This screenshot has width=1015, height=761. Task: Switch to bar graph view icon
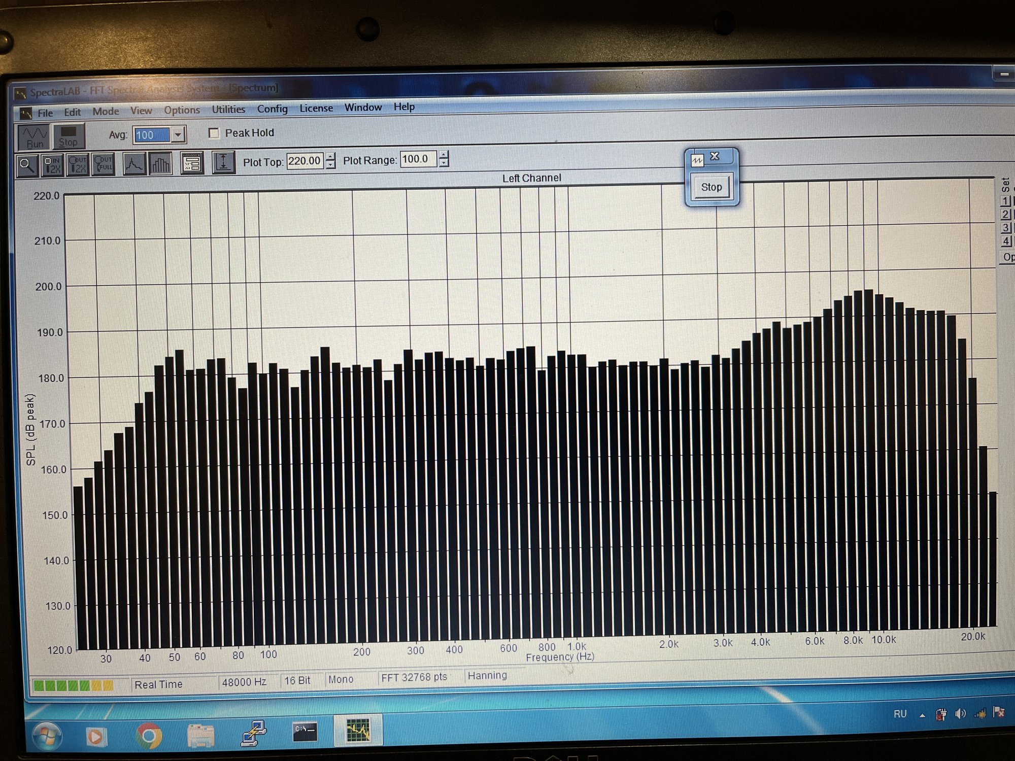pyautogui.click(x=160, y=164)
